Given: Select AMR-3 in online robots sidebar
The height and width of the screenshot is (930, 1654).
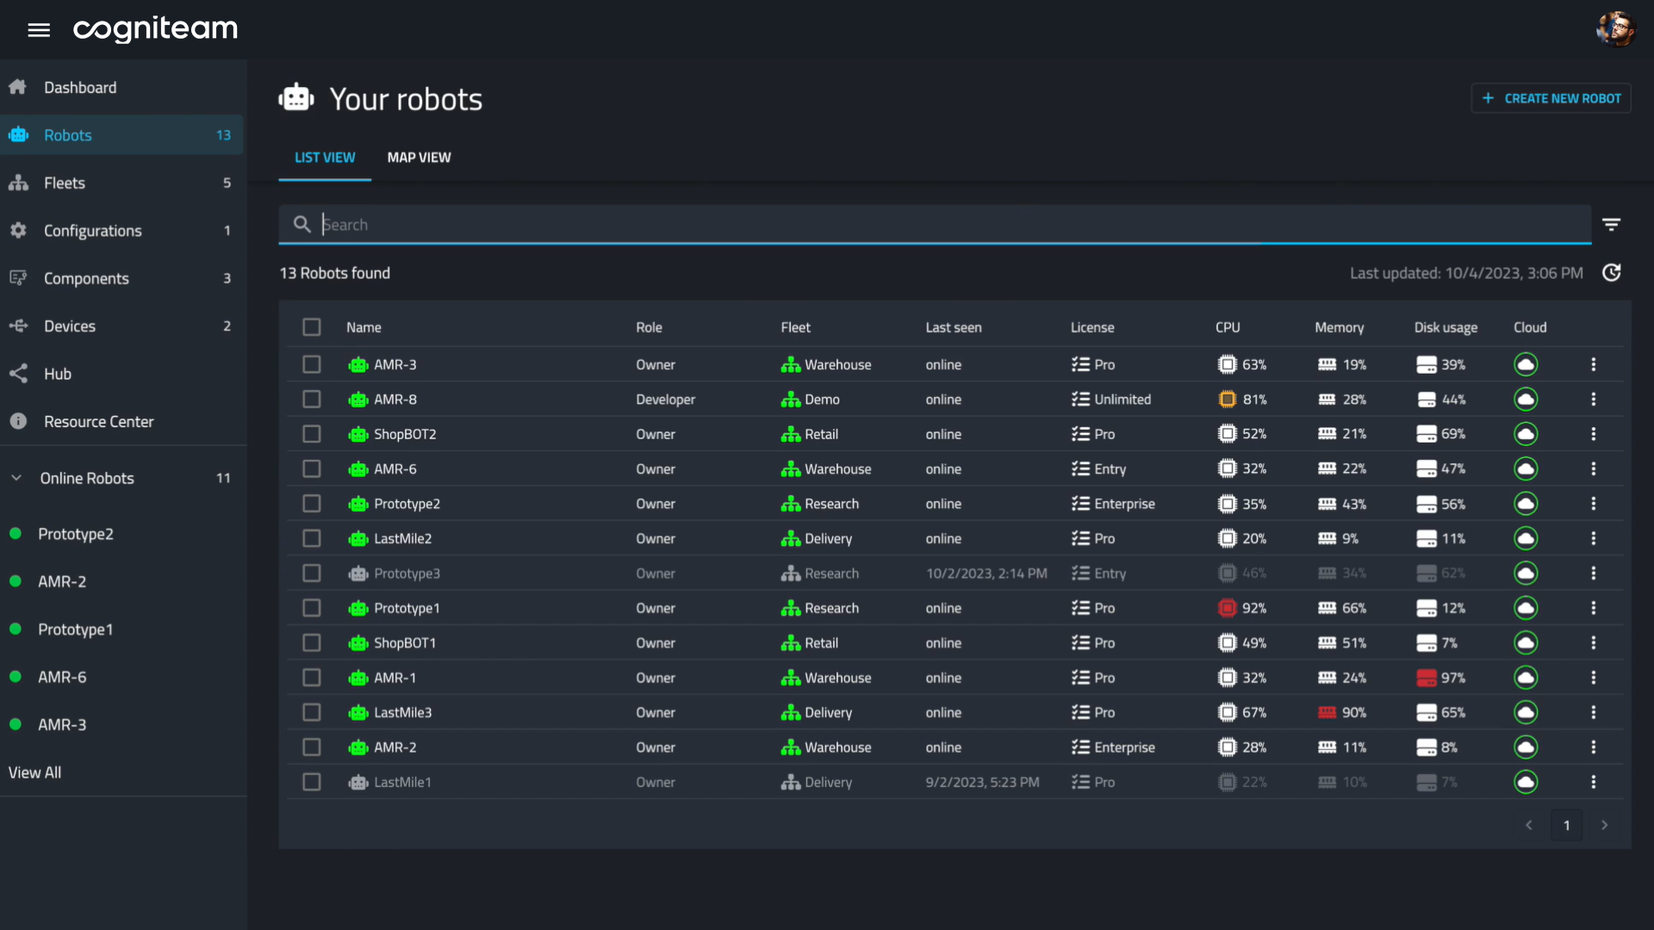Looking at the screenshot, I should click(x=62, y=725).
